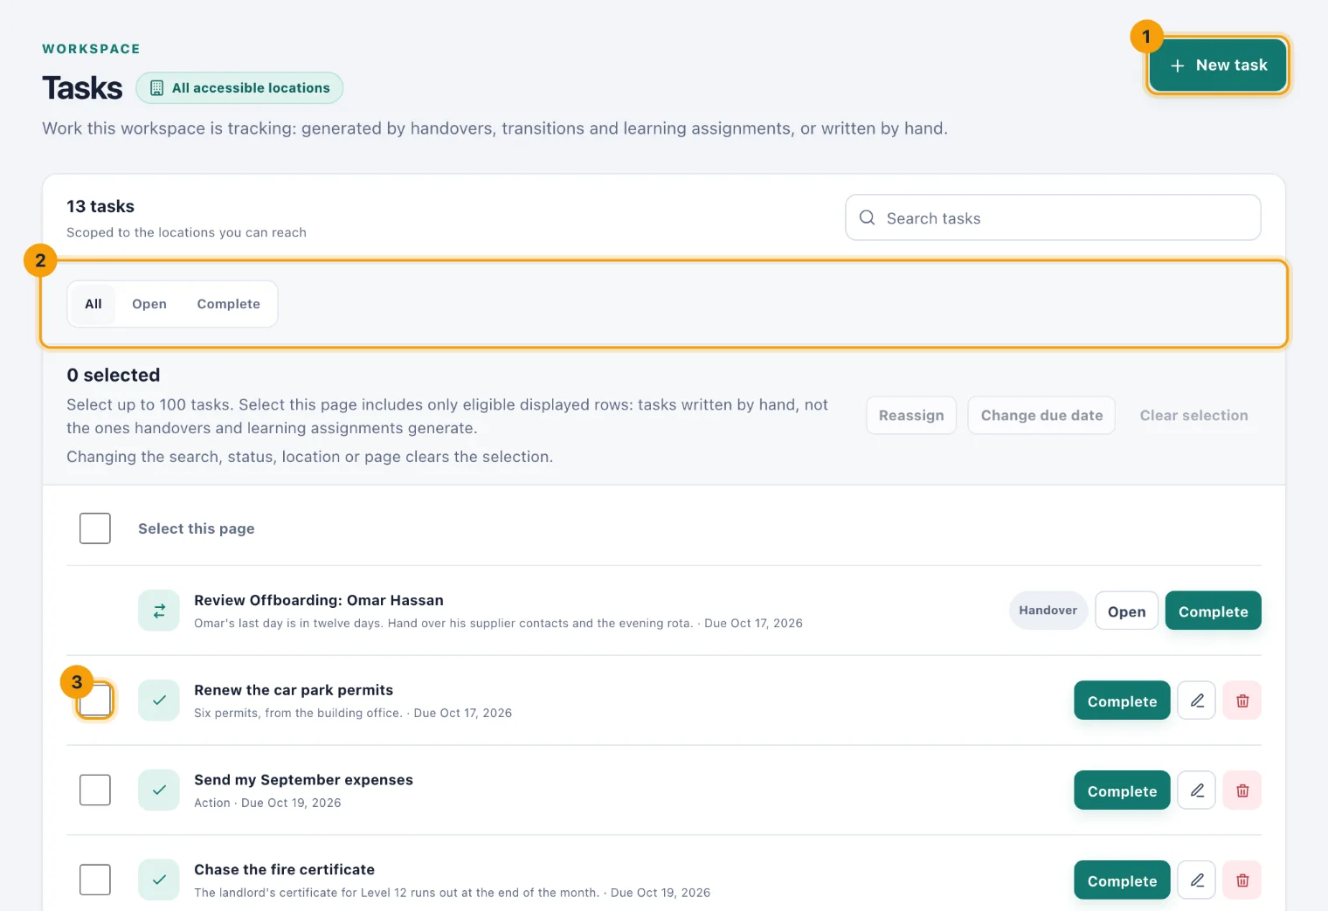Click the 13 tasks count heading
The height and width of the screenshot is (911, 1328).
point(100,206)
